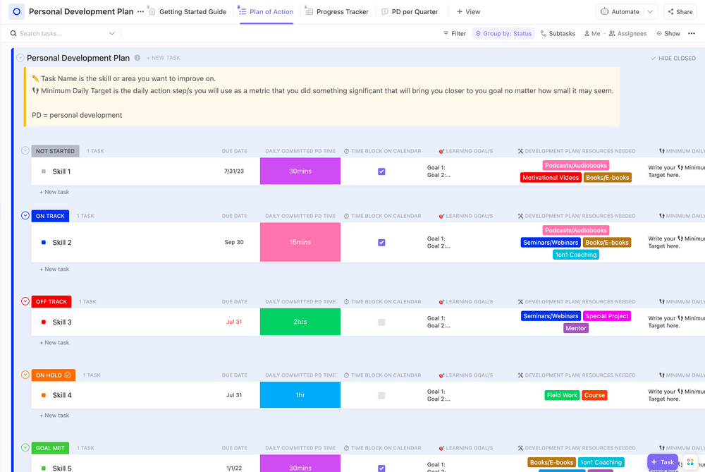Open the ellipsis menu beside Personal Development Plan title
The image size is (705, 472).
pos(141,12)
